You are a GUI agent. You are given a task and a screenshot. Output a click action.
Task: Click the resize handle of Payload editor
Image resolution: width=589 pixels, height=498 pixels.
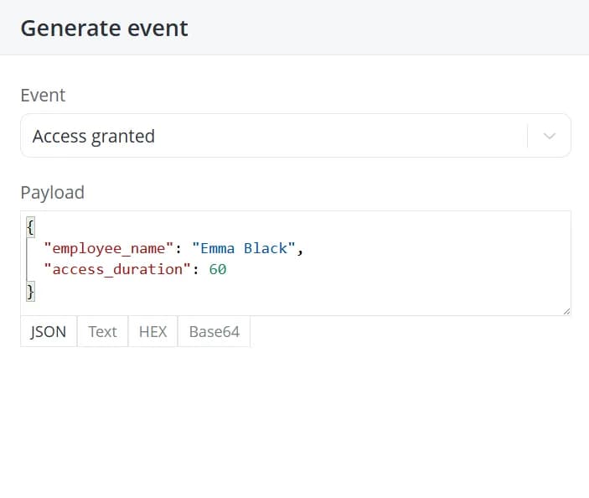(566, 311)
